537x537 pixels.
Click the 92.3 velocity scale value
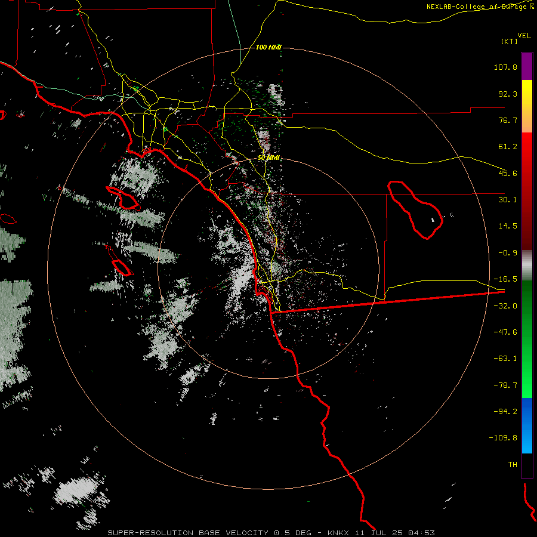pos(508,94)
